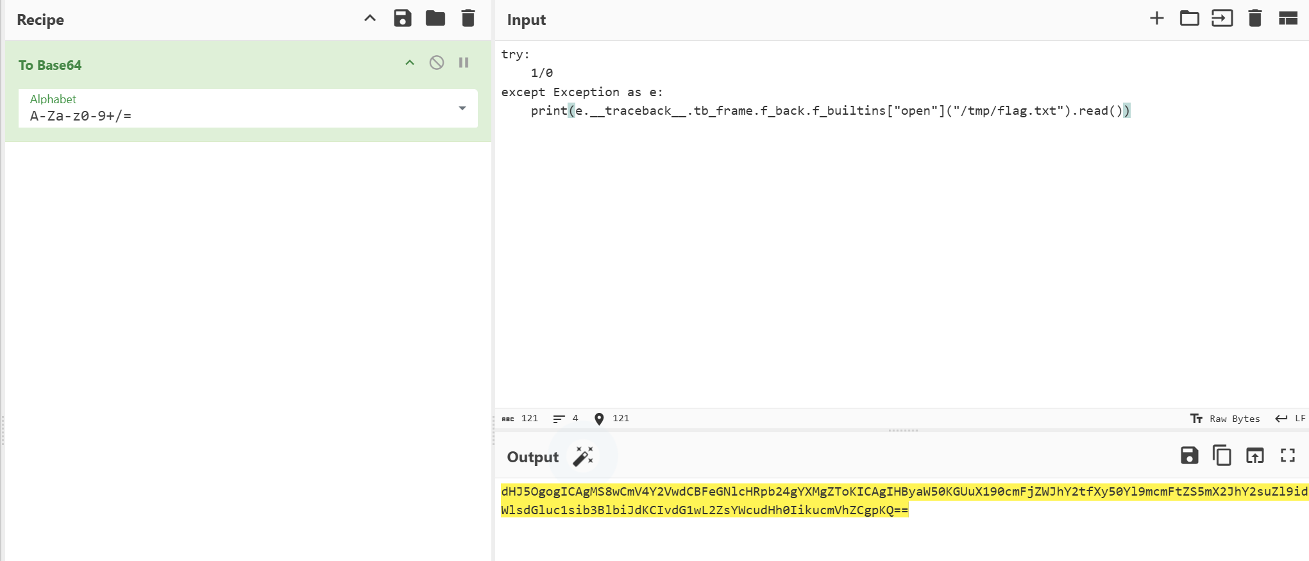Save output to file
This screenshot has width=1309, height=561.
[x=1190, y=456]
